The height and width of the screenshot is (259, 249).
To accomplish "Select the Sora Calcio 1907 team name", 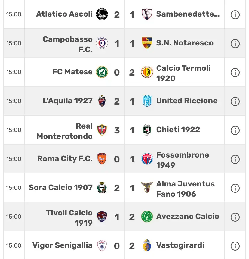I will 60,188.
